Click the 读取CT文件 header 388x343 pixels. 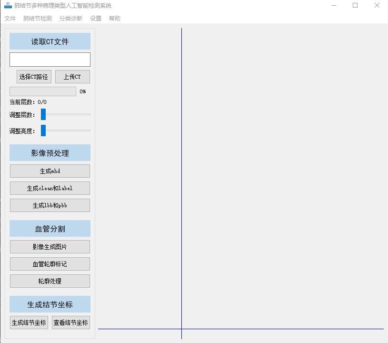[50, 41]
